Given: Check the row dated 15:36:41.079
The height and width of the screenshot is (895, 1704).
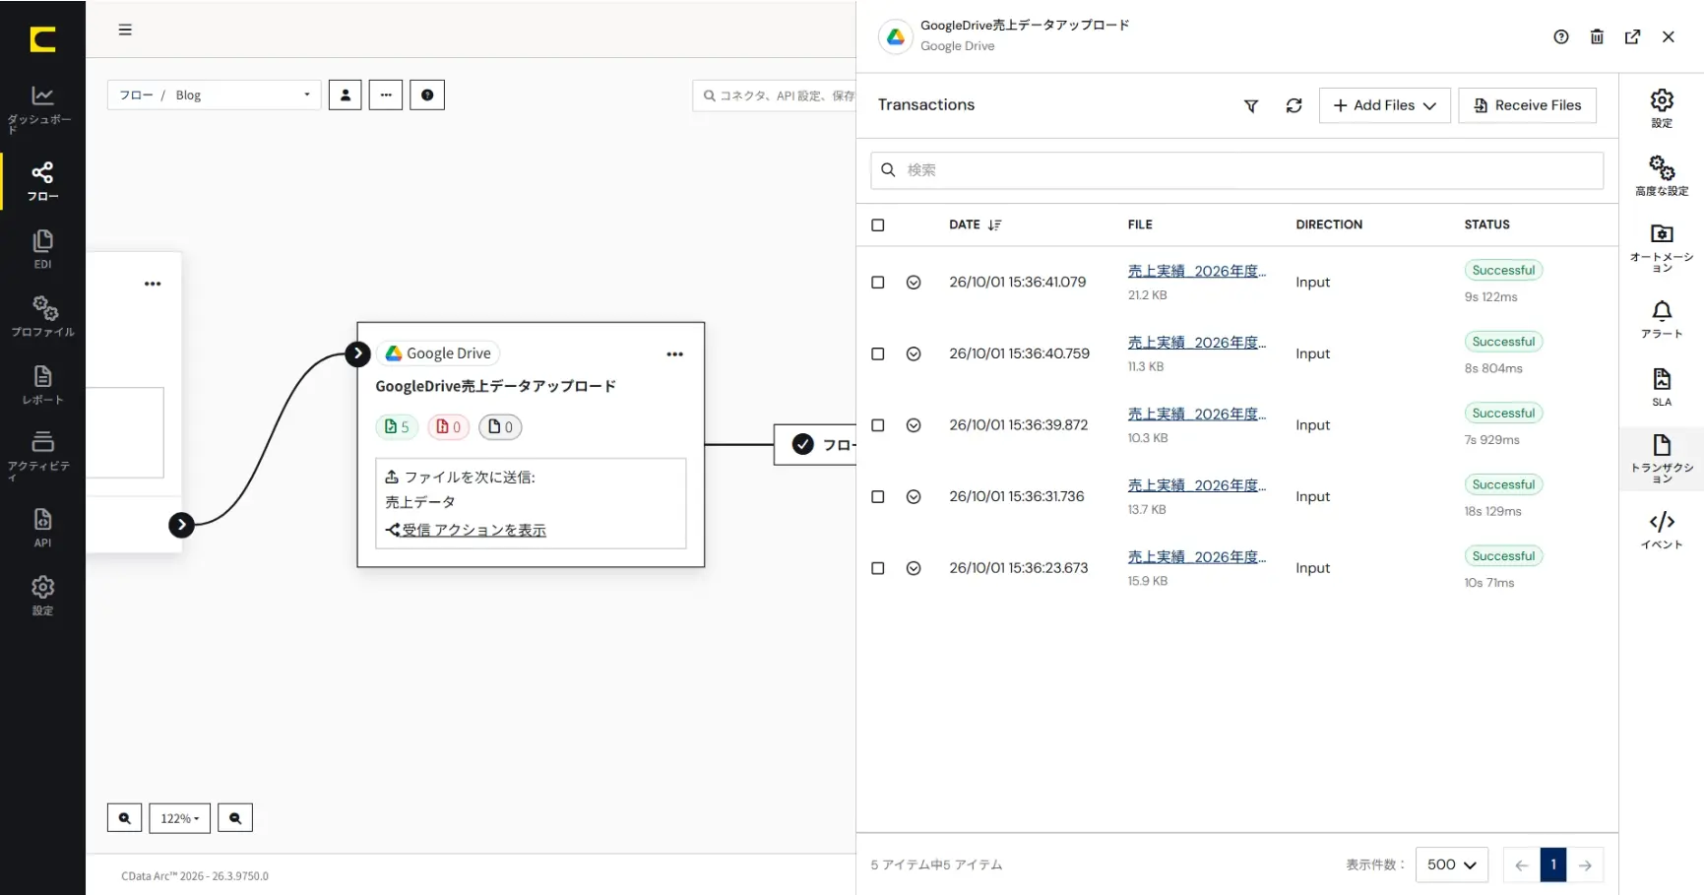Looking at the screenshot, I should click(878, 283).
